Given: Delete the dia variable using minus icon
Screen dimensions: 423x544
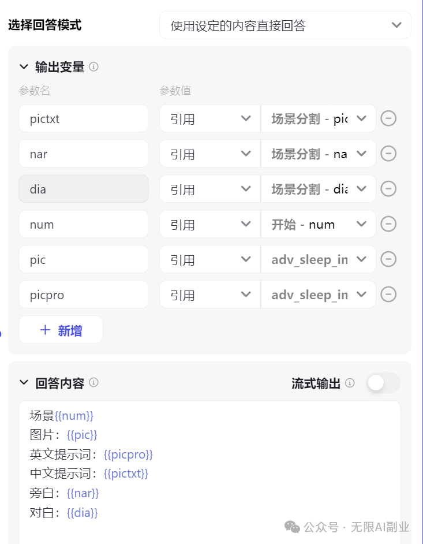Looking at the screenshot, I should [388, 189].
